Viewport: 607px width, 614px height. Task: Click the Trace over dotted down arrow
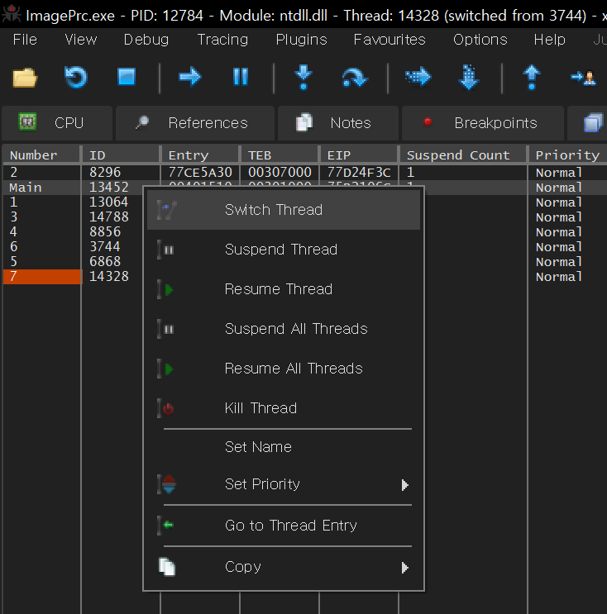pos(469,78)
